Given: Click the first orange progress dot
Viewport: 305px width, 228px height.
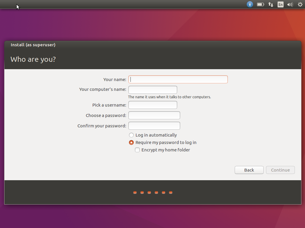Looking at the screenshot, I should tap(135, 192).
